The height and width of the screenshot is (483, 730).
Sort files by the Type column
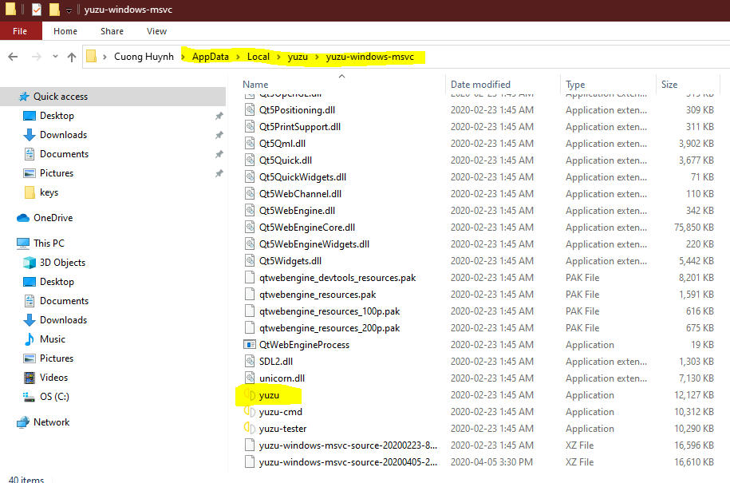(x=575, y=85)
